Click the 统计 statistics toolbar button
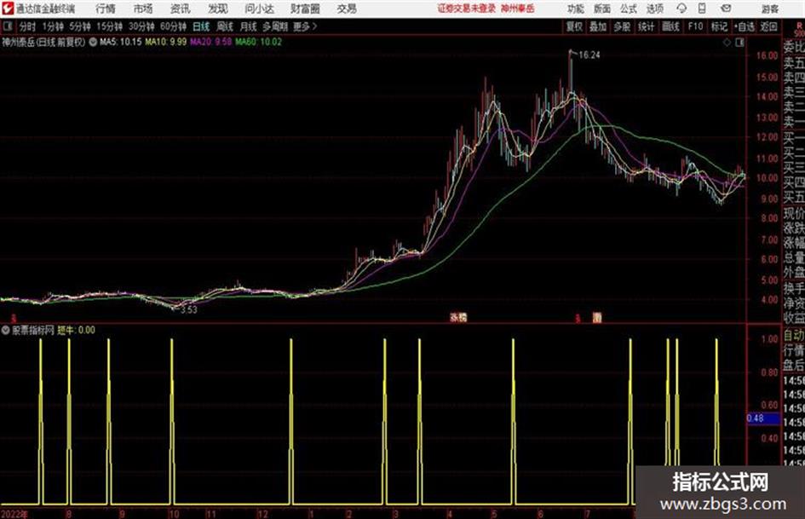This screenshot has height=519, width=805. pos(646,26)
